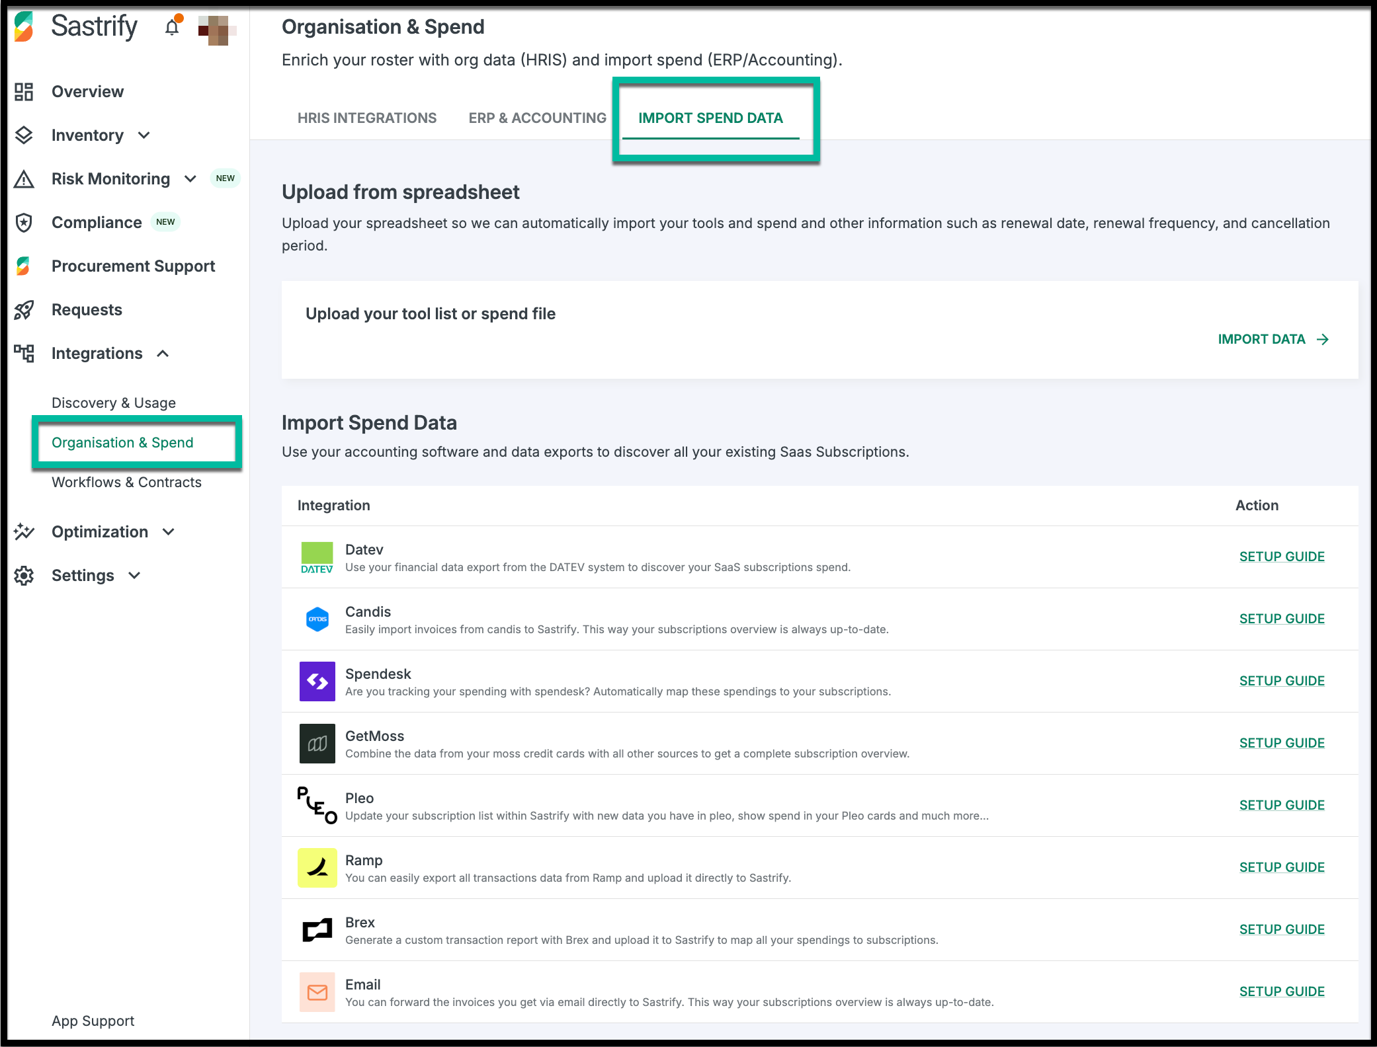
Task: Select the Import Spend Data tab
Action: pos(711,118)
